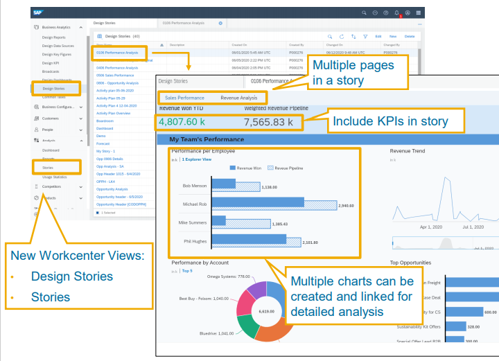
Task: Open the 'Opp Analysis - SA' link
Action: click(110, 167)
